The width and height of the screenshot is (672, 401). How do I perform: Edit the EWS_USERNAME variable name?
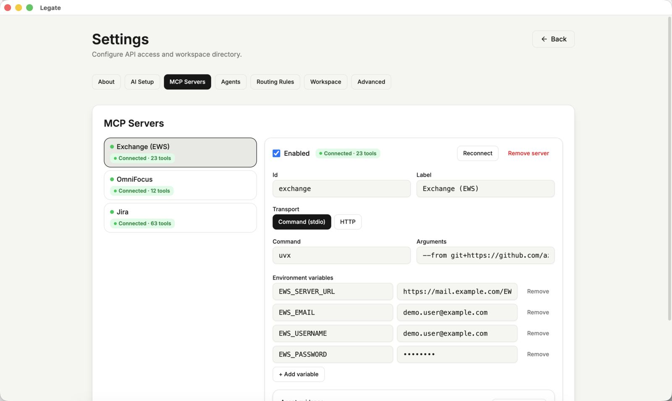(333, 333)
